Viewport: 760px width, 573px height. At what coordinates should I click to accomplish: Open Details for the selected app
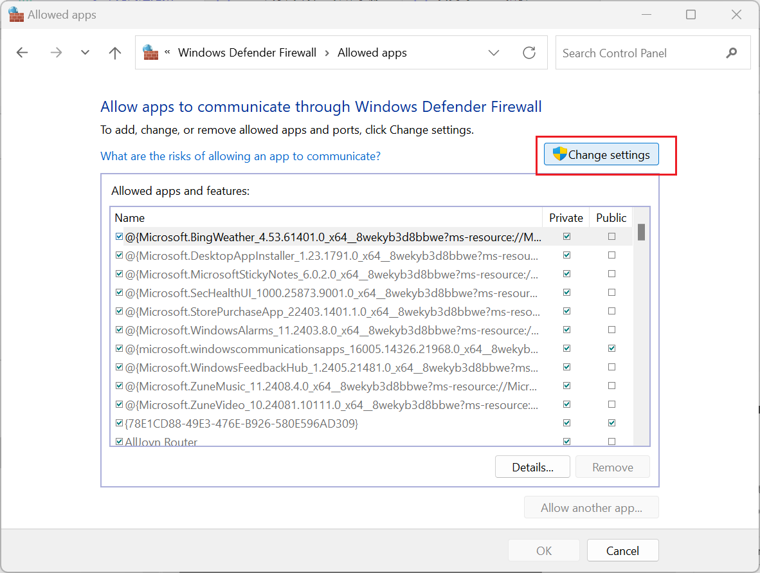tap(532, 467)
